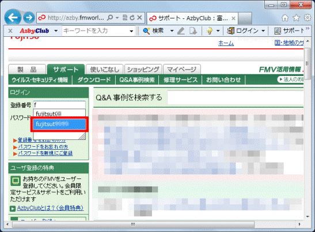Click the toolbar サポート button
Image resolution: width=315 pixels, height=232 pixels.
click(289, 31)
